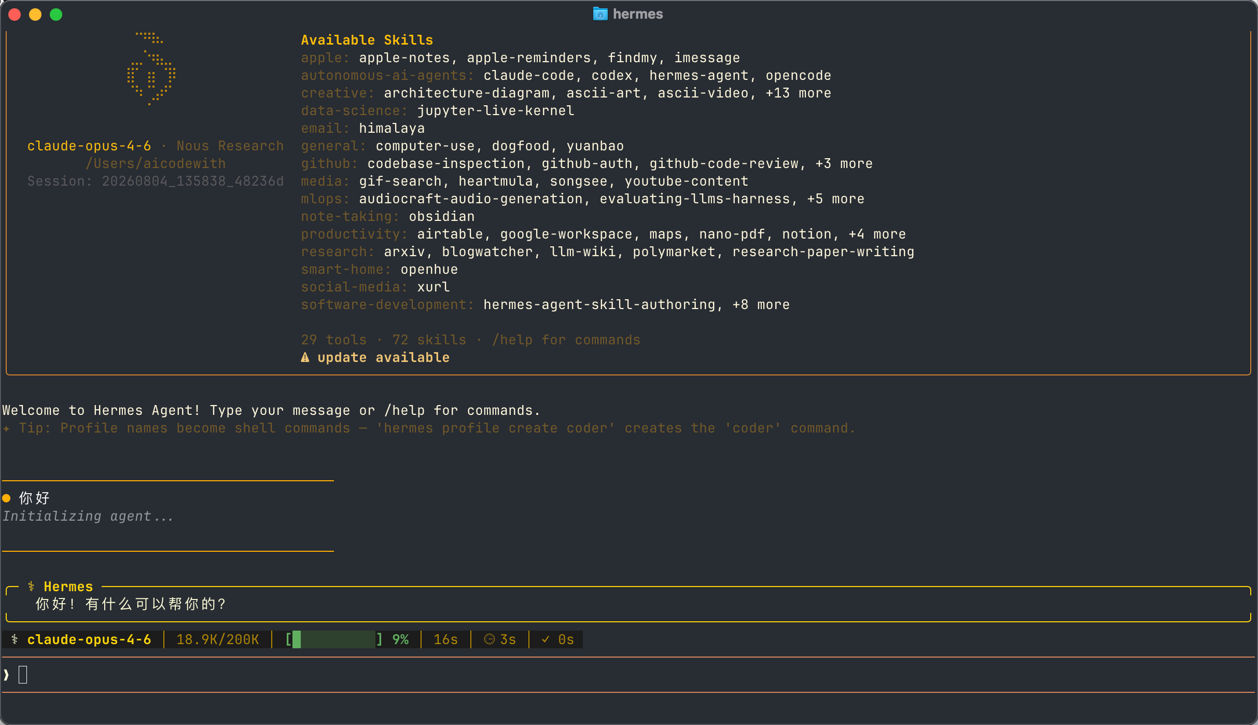Click the 'update available' notice
Image resolution: width=1258 pixels, height=725 pixels.
pos(383,357)
